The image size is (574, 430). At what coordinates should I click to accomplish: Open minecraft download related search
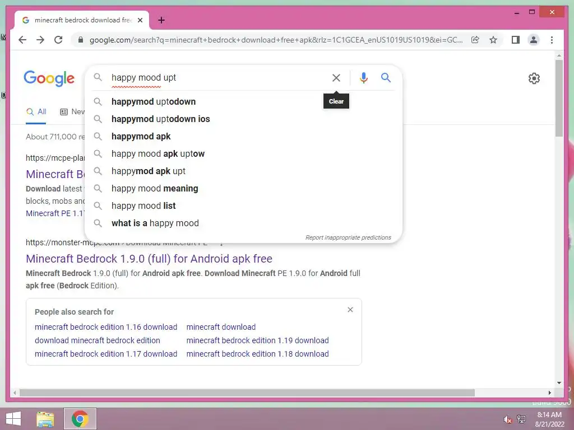(221, 327)
